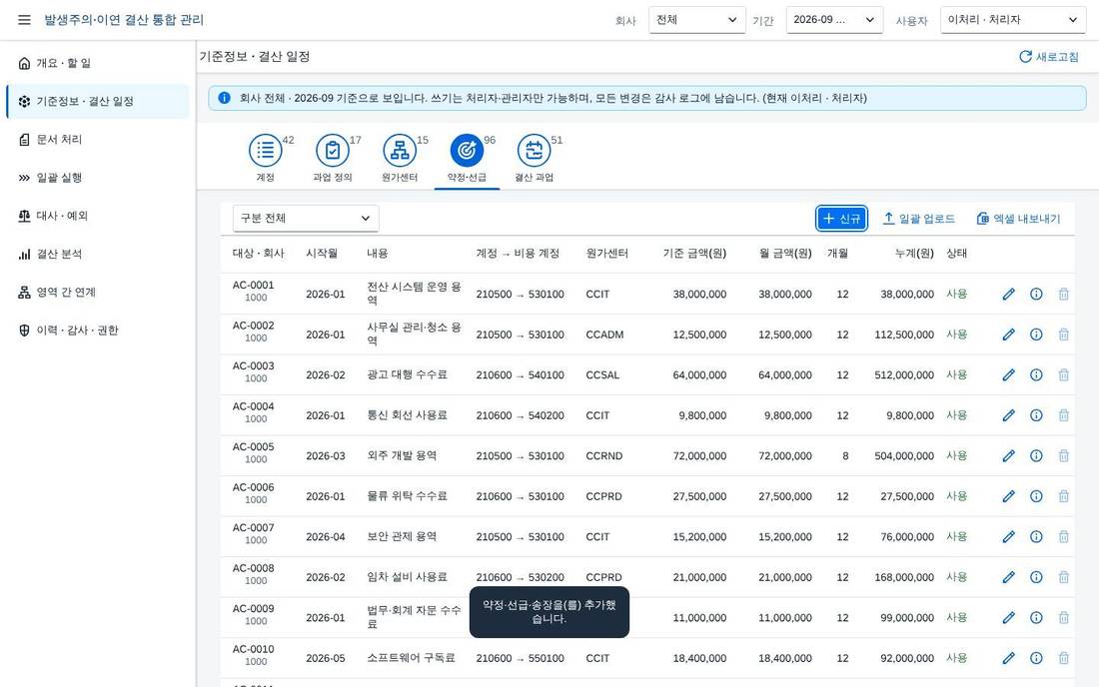The height and width of the screenshot is (687, 1099).
Task: Edit AC-0010 software subscription row
Action: 1009,658
